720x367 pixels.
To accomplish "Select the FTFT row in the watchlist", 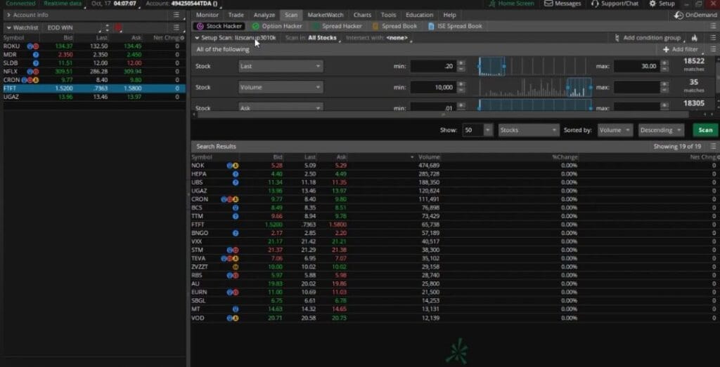I will [94, 88].
